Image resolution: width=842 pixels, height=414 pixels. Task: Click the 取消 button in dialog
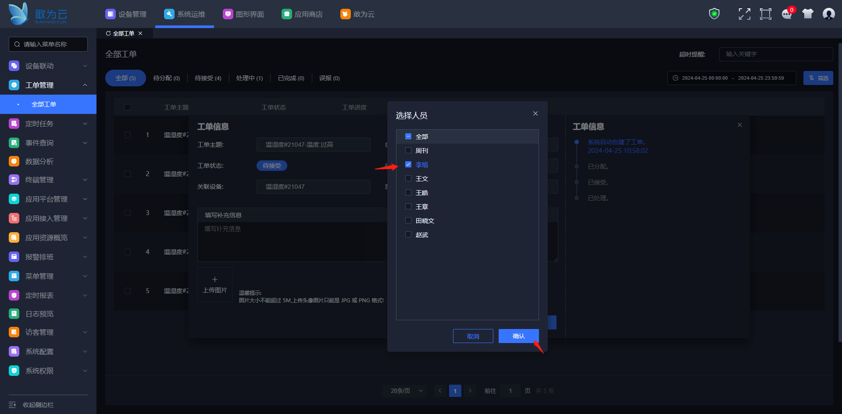click(x=473, y=336)
